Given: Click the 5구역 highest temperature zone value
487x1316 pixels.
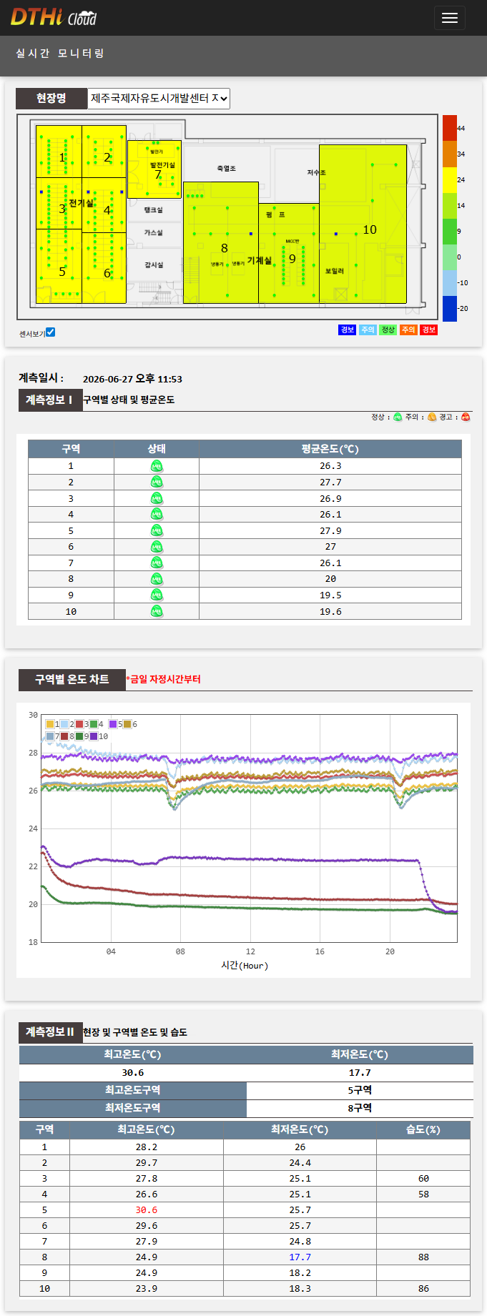Looking at the screenshot, I should click(x=360, y=1090).
